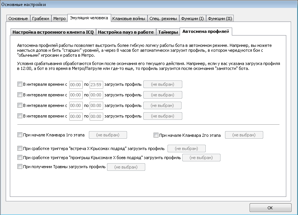
Task: Click the second row end time field
Action: click(x=96, y=95)
